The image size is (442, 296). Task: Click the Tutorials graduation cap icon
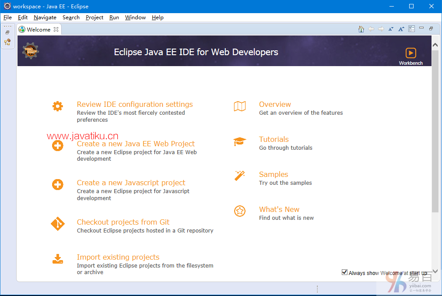(240, 141)
